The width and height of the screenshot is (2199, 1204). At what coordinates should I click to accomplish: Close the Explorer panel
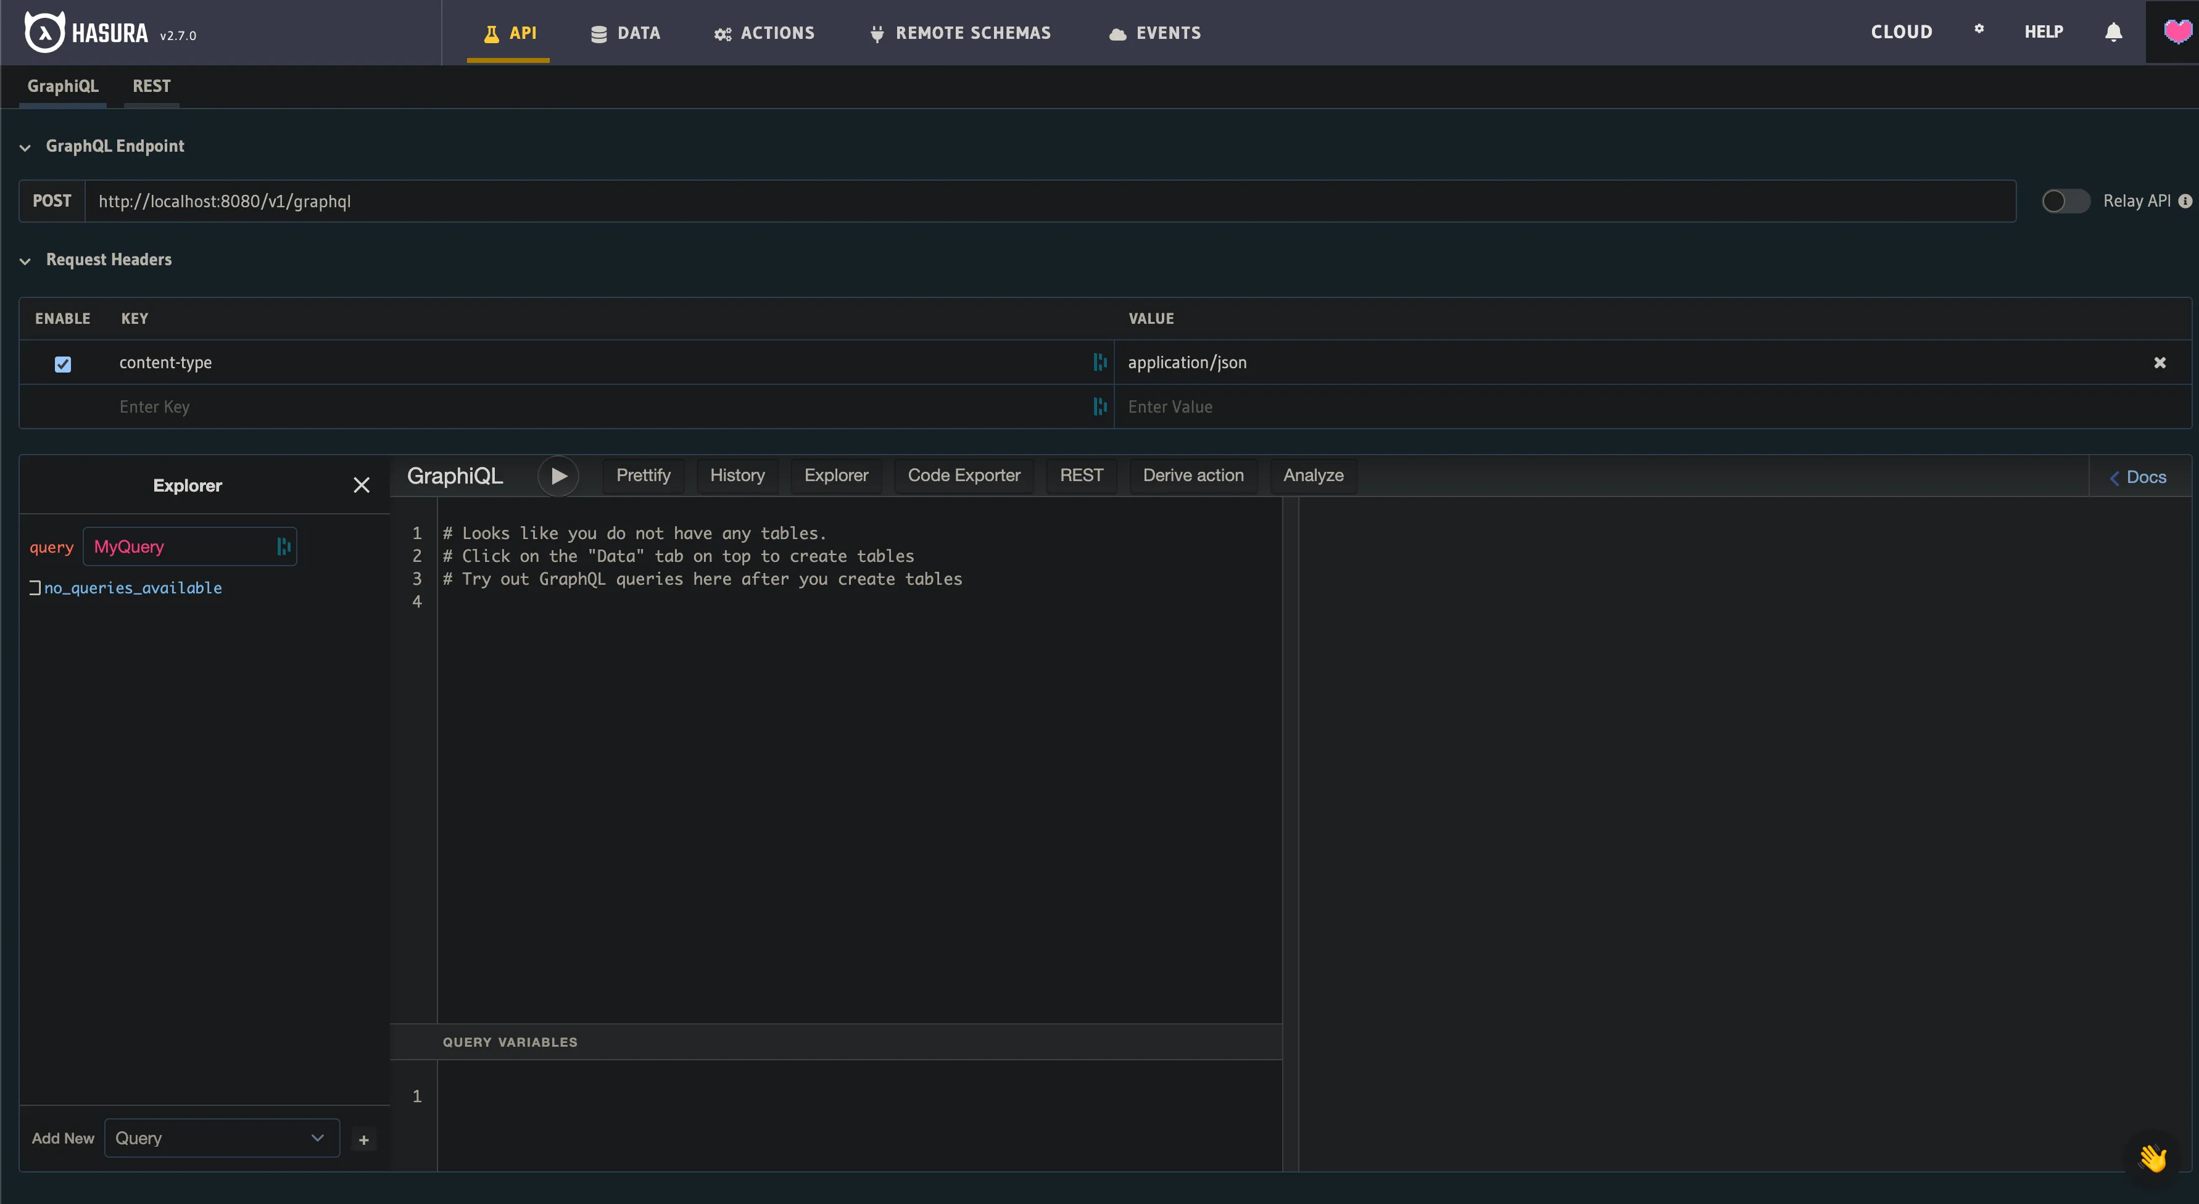pos(362,485)
